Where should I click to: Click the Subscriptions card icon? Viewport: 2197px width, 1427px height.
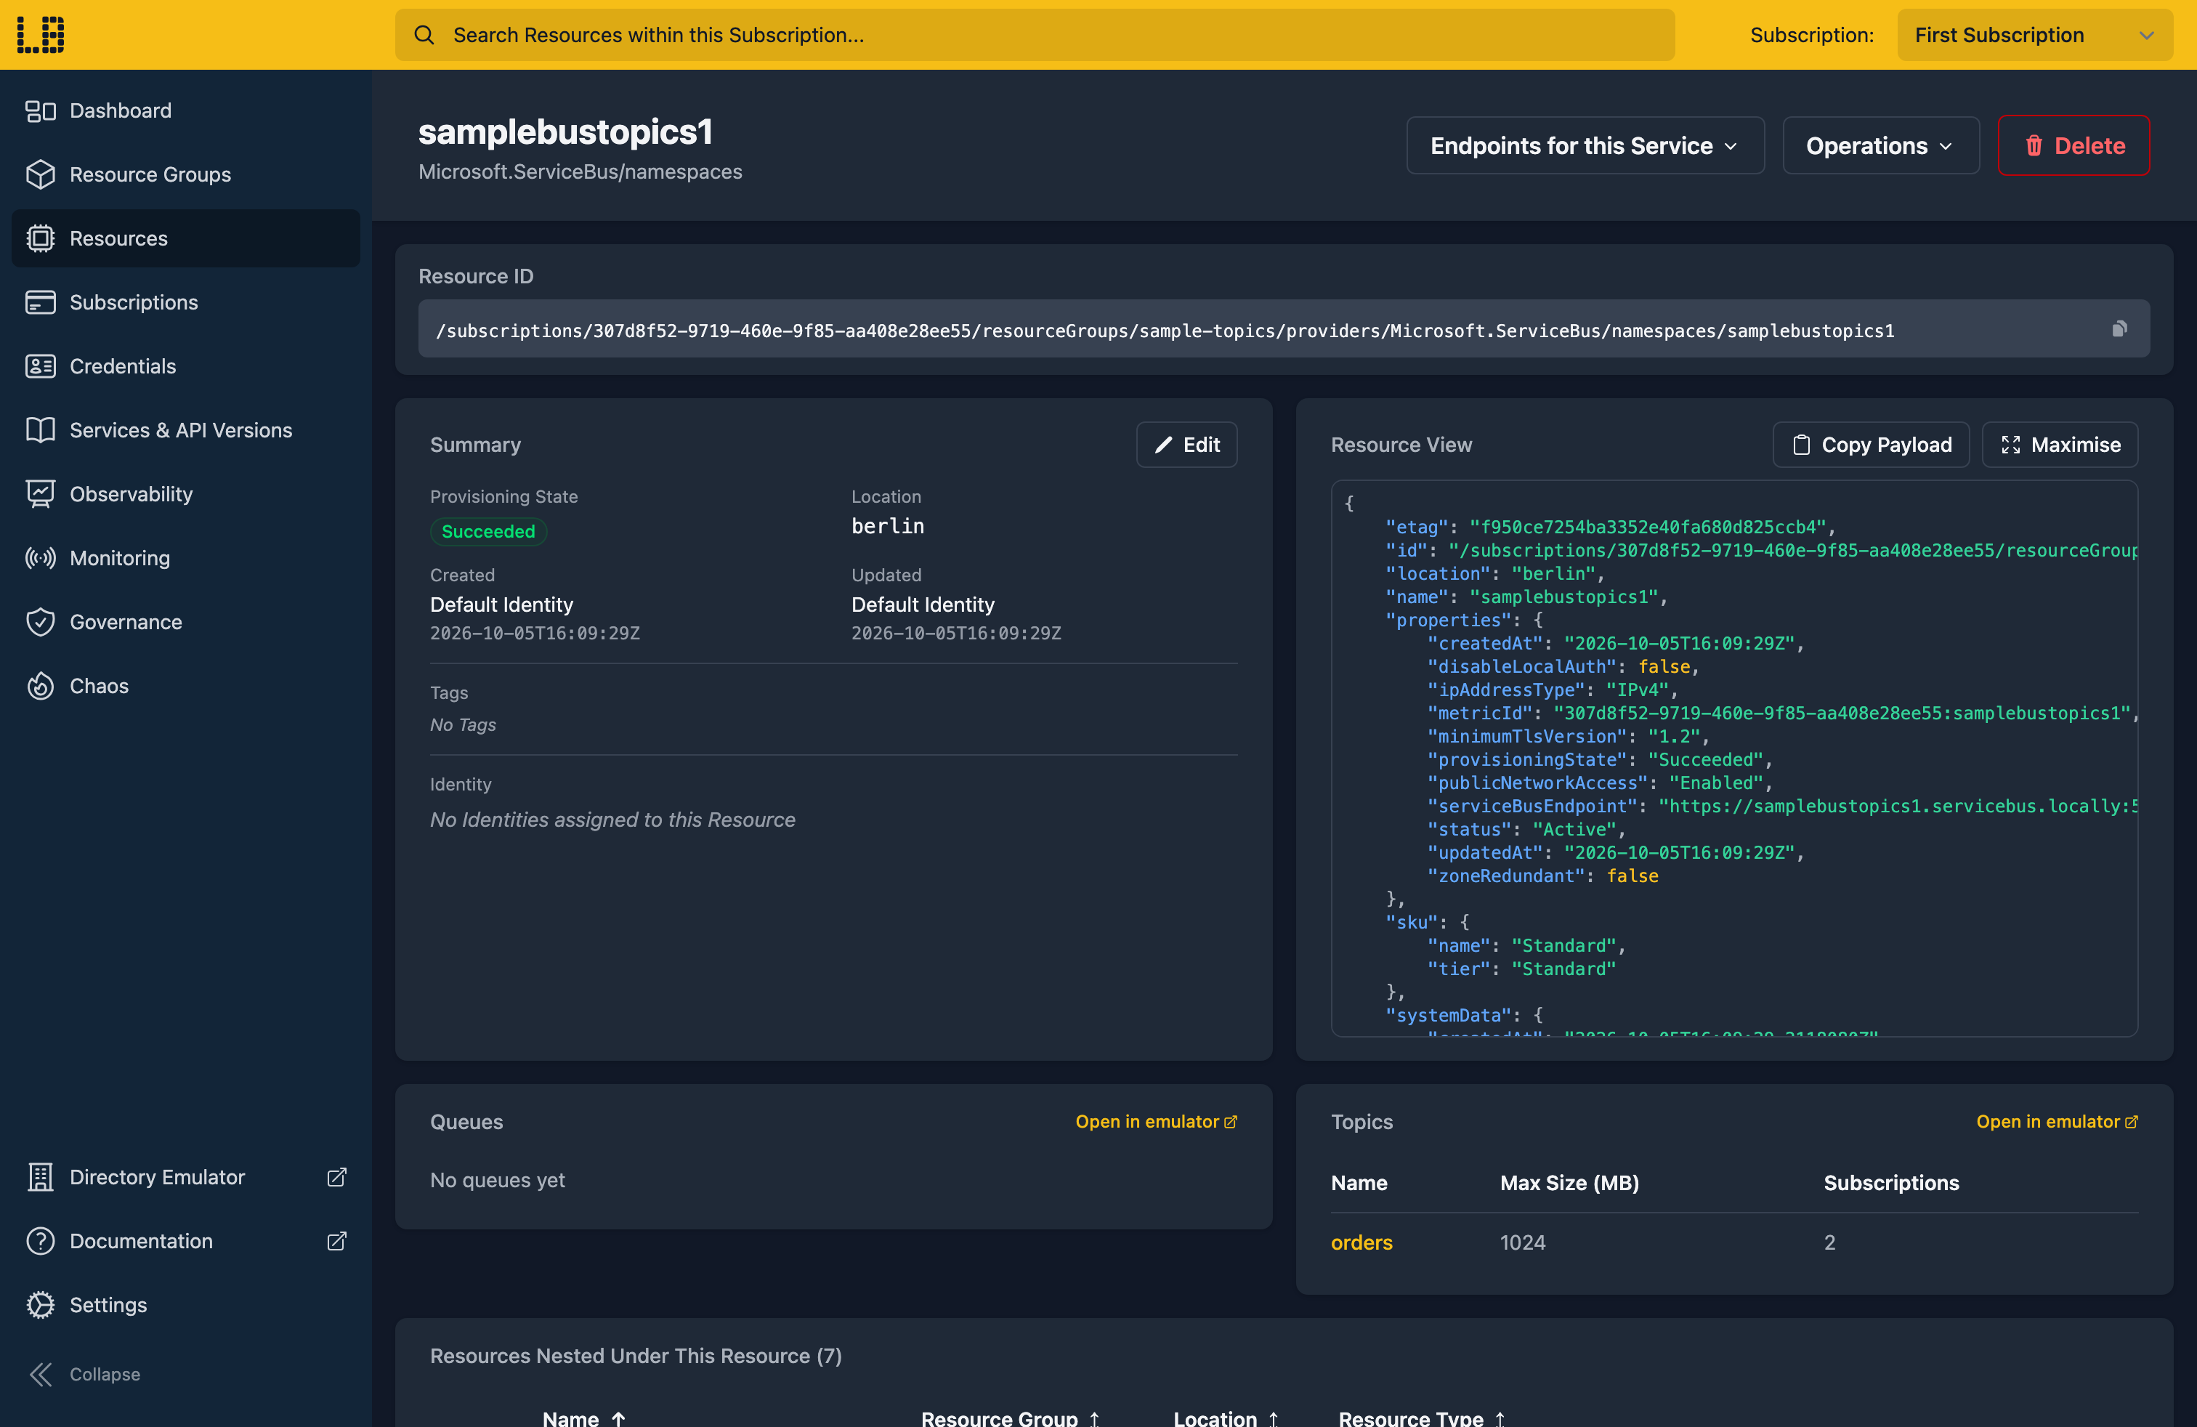tap(41, 303)
